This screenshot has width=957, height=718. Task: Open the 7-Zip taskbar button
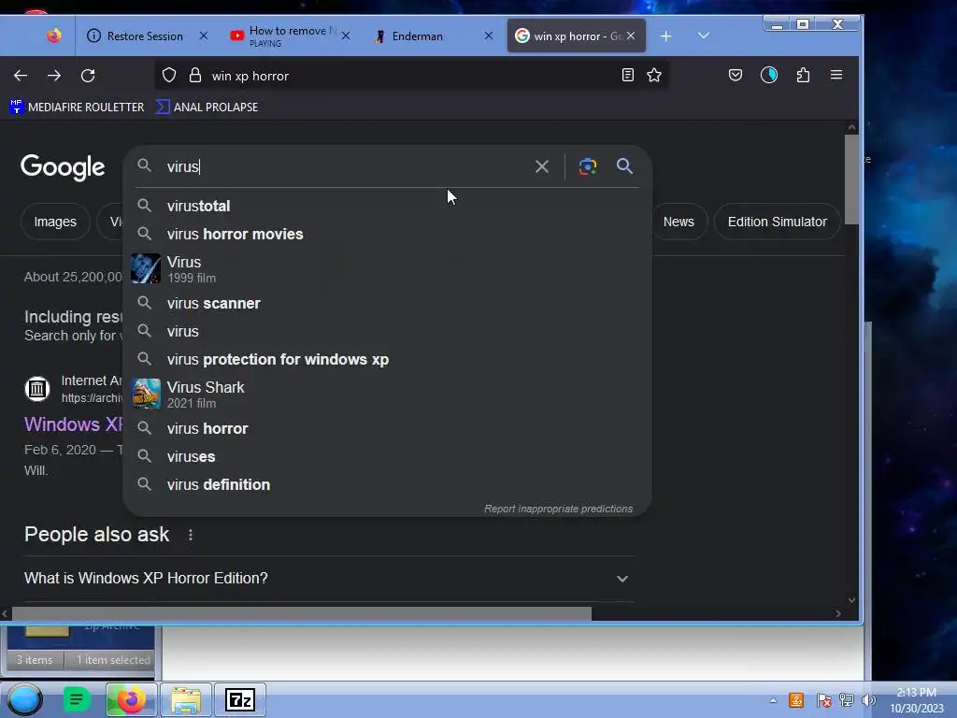(x=240, y=699)
